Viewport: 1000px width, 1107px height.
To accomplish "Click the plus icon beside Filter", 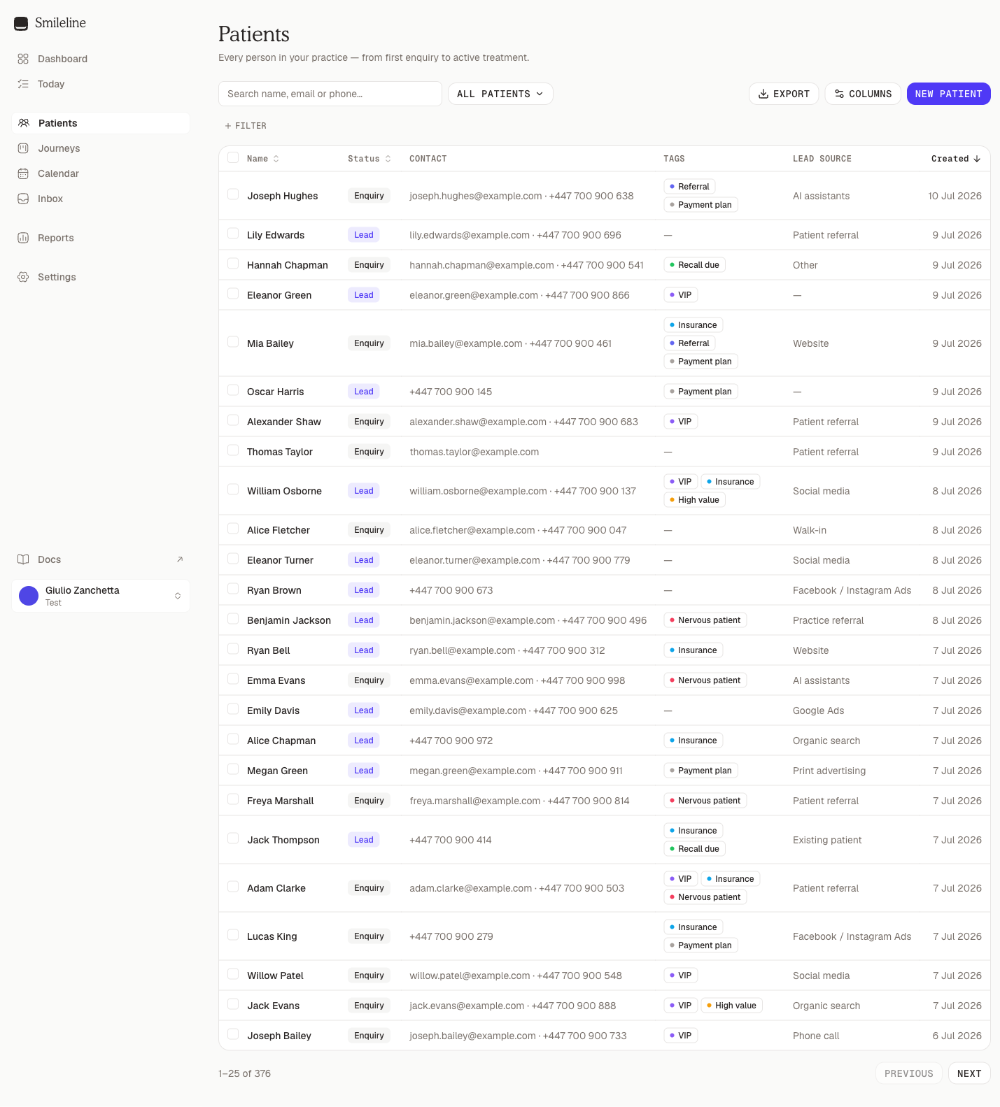I will [228, 126].
